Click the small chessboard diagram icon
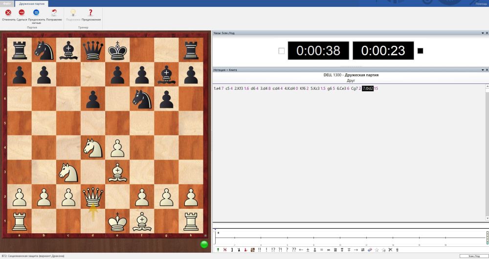 click(253, 250)
